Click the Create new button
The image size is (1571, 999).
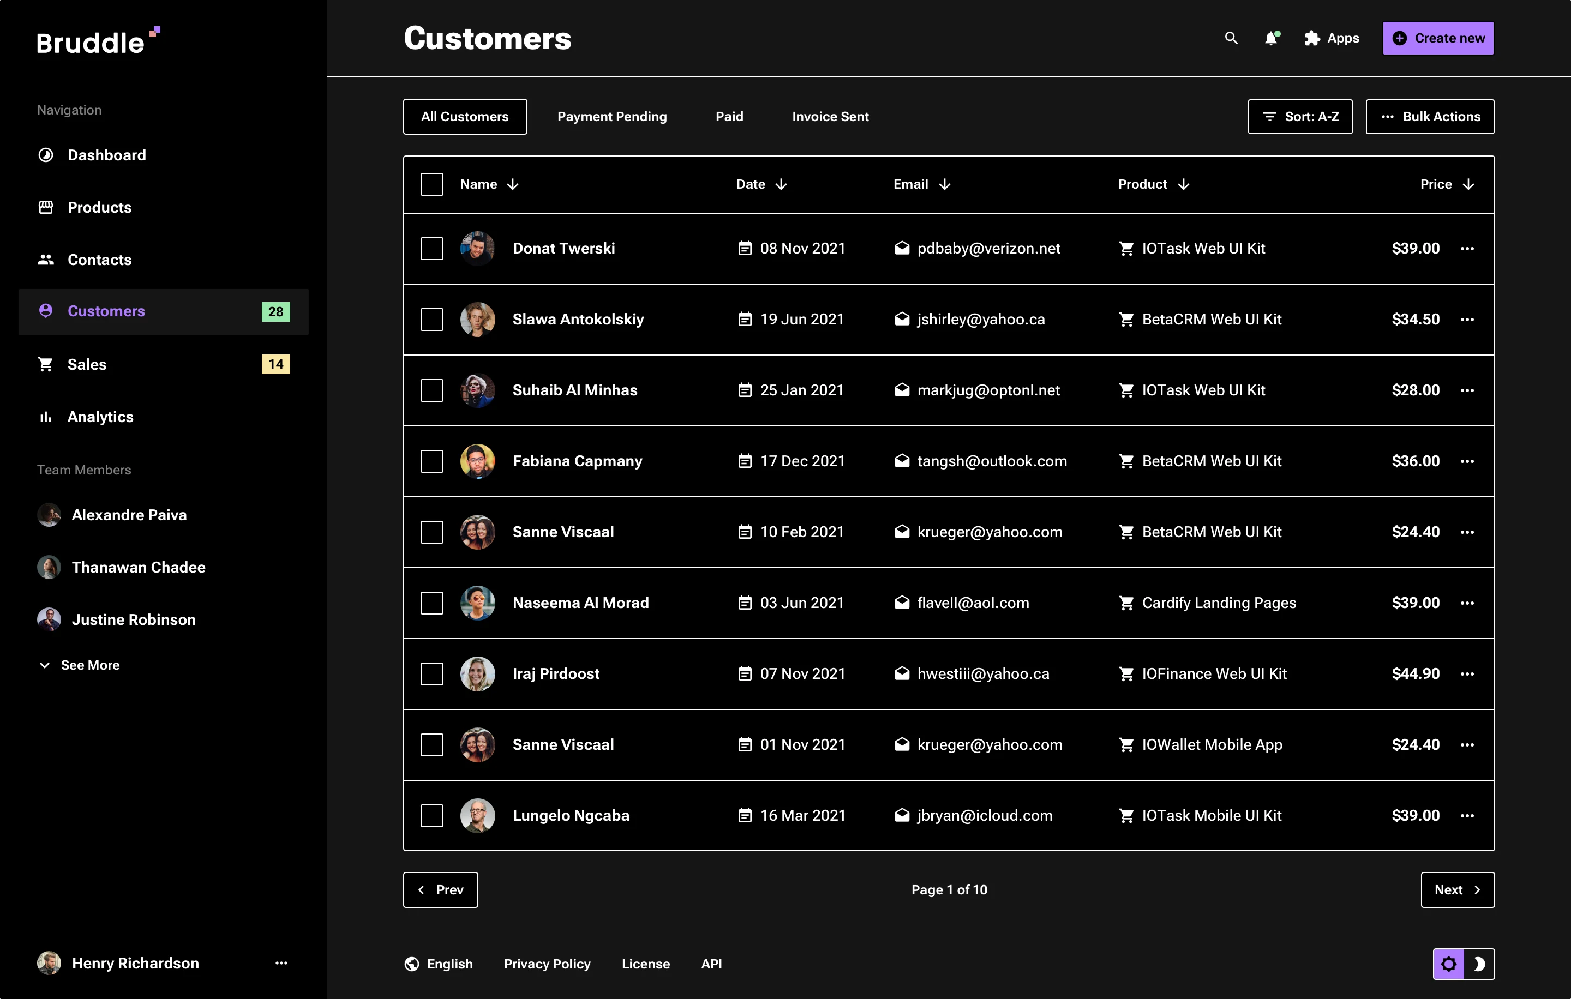1438,38
